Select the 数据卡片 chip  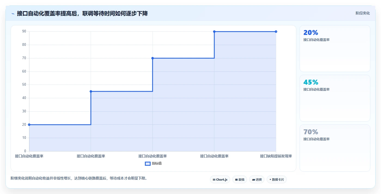pyautogui.click(x=277, y=180)
